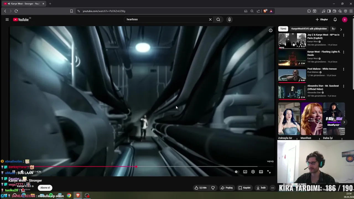Viewport: 354px width, 199px height.
Task: Start voice search with the microphone
Action: coord(229,19)
